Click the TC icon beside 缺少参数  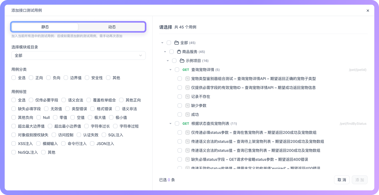[187, 105]
